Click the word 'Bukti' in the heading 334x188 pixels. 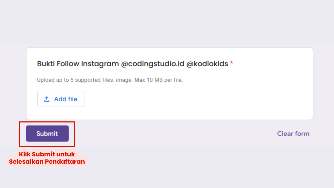pos(46,64)
